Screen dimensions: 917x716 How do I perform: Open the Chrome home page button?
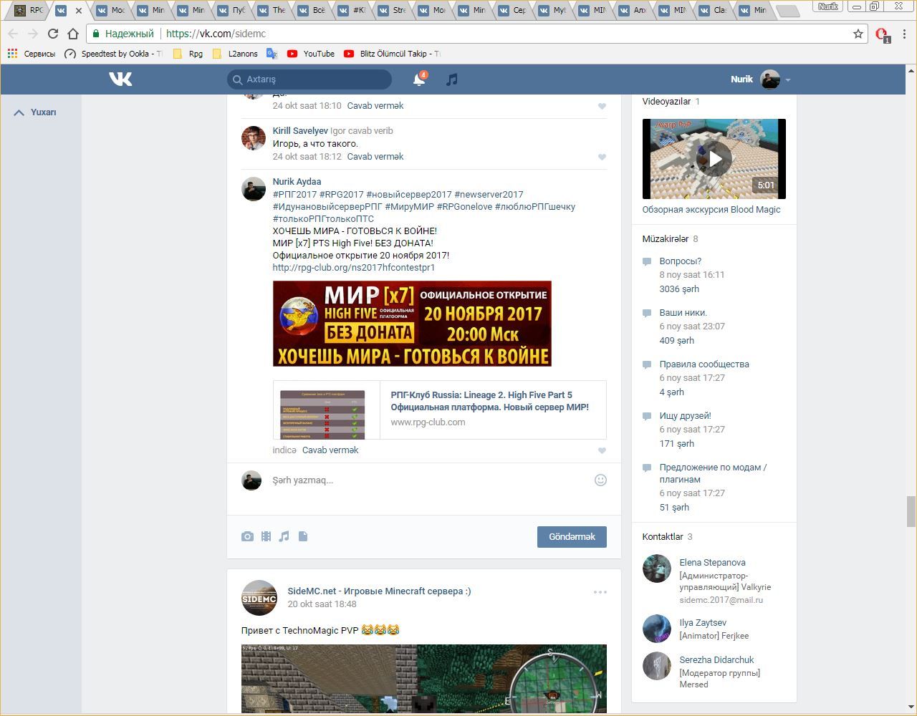(72, 34)
